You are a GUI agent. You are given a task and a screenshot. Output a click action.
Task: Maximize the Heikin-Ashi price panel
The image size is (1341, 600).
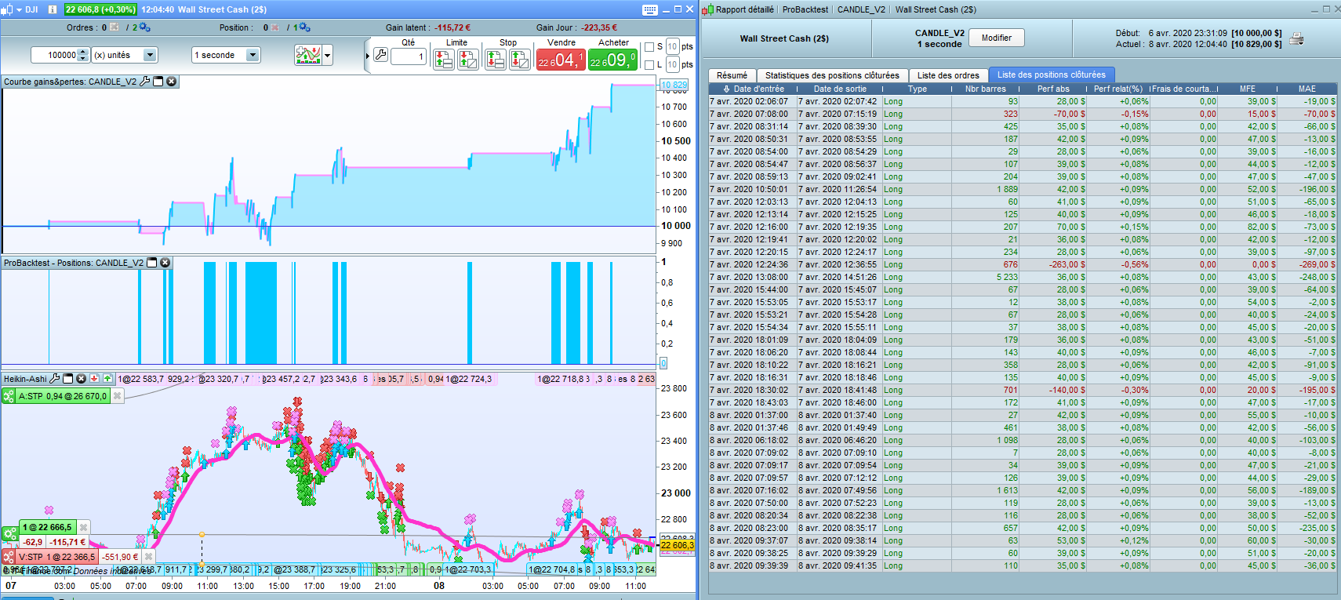[x=68, y=379]
